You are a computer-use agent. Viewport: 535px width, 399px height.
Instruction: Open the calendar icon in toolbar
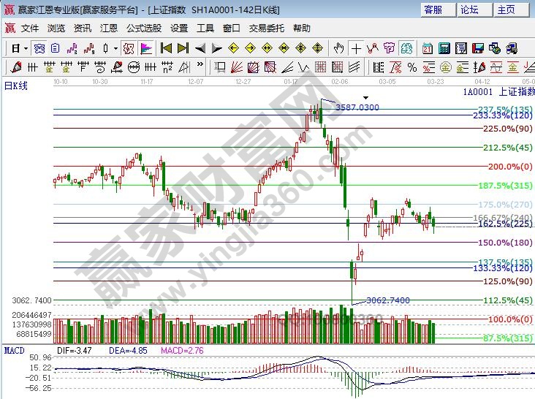coord(427,48)
